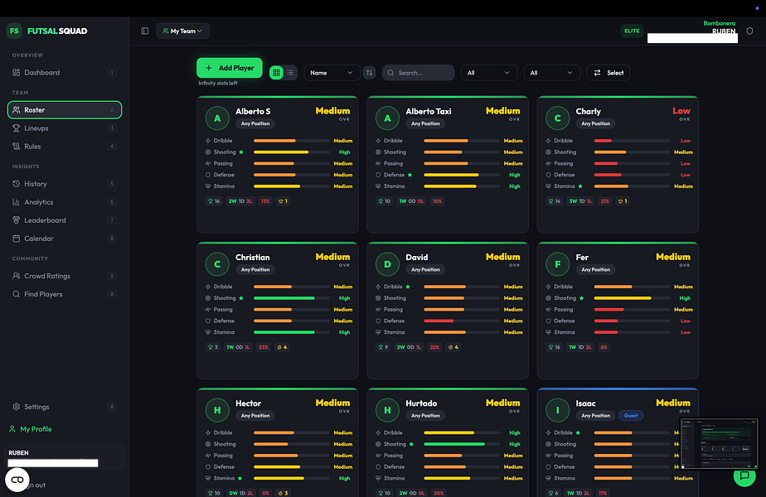Click the History clock icon

point(16,184)
